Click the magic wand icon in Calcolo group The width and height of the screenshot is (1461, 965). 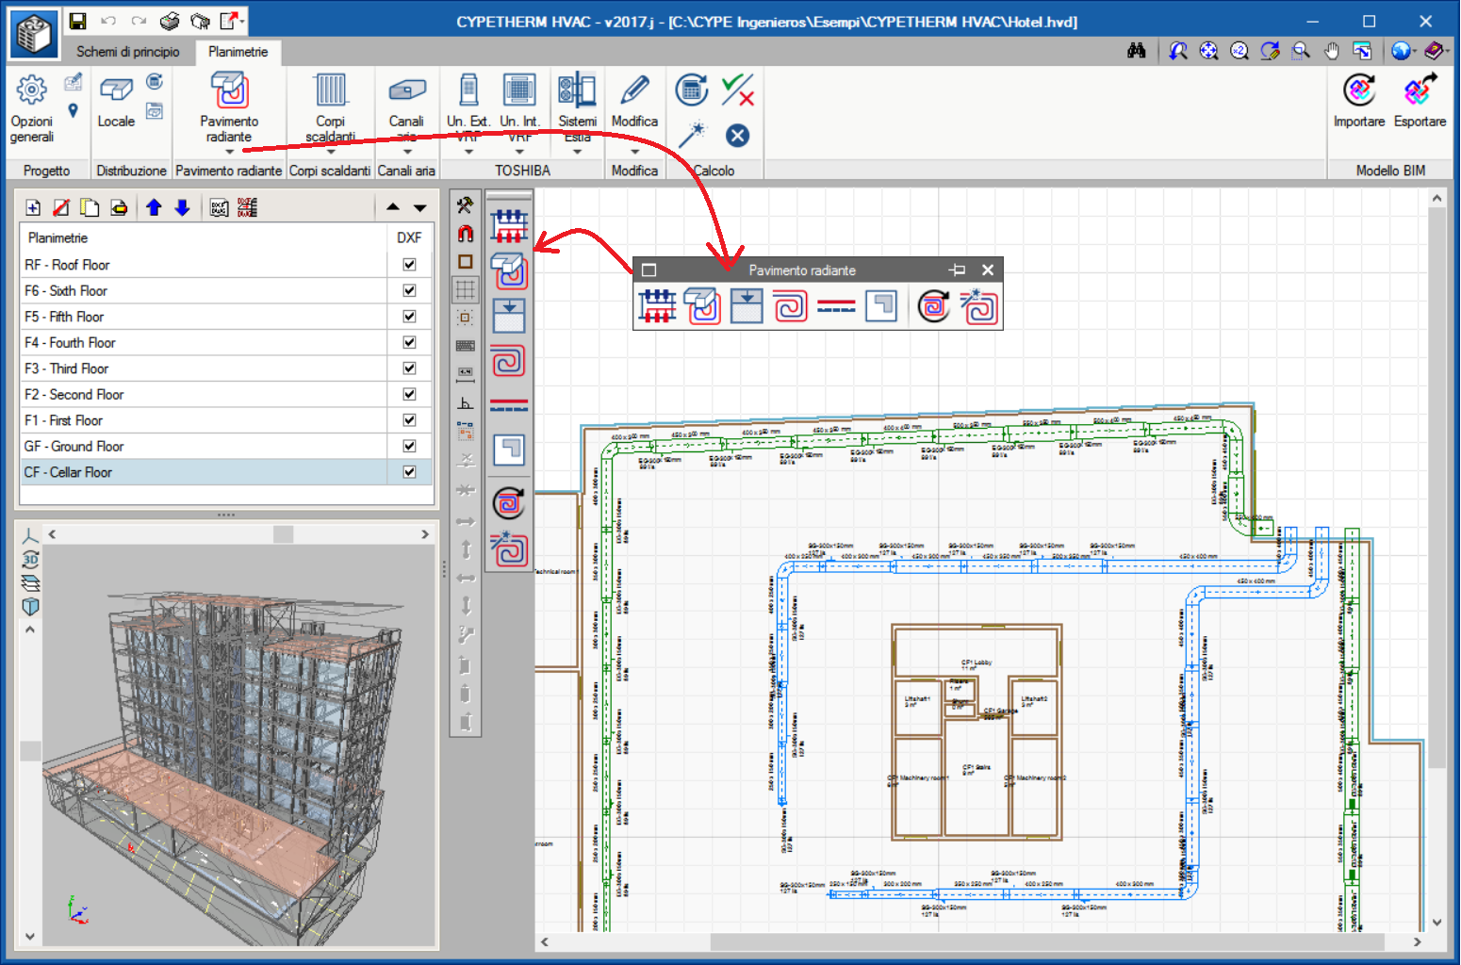[x=692, y=135]
